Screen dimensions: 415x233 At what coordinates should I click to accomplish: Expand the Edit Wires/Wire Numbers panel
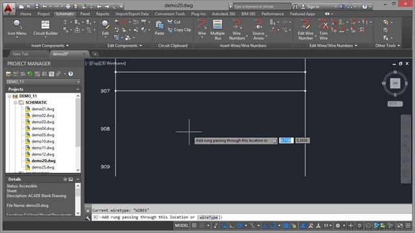coord(333,46)
